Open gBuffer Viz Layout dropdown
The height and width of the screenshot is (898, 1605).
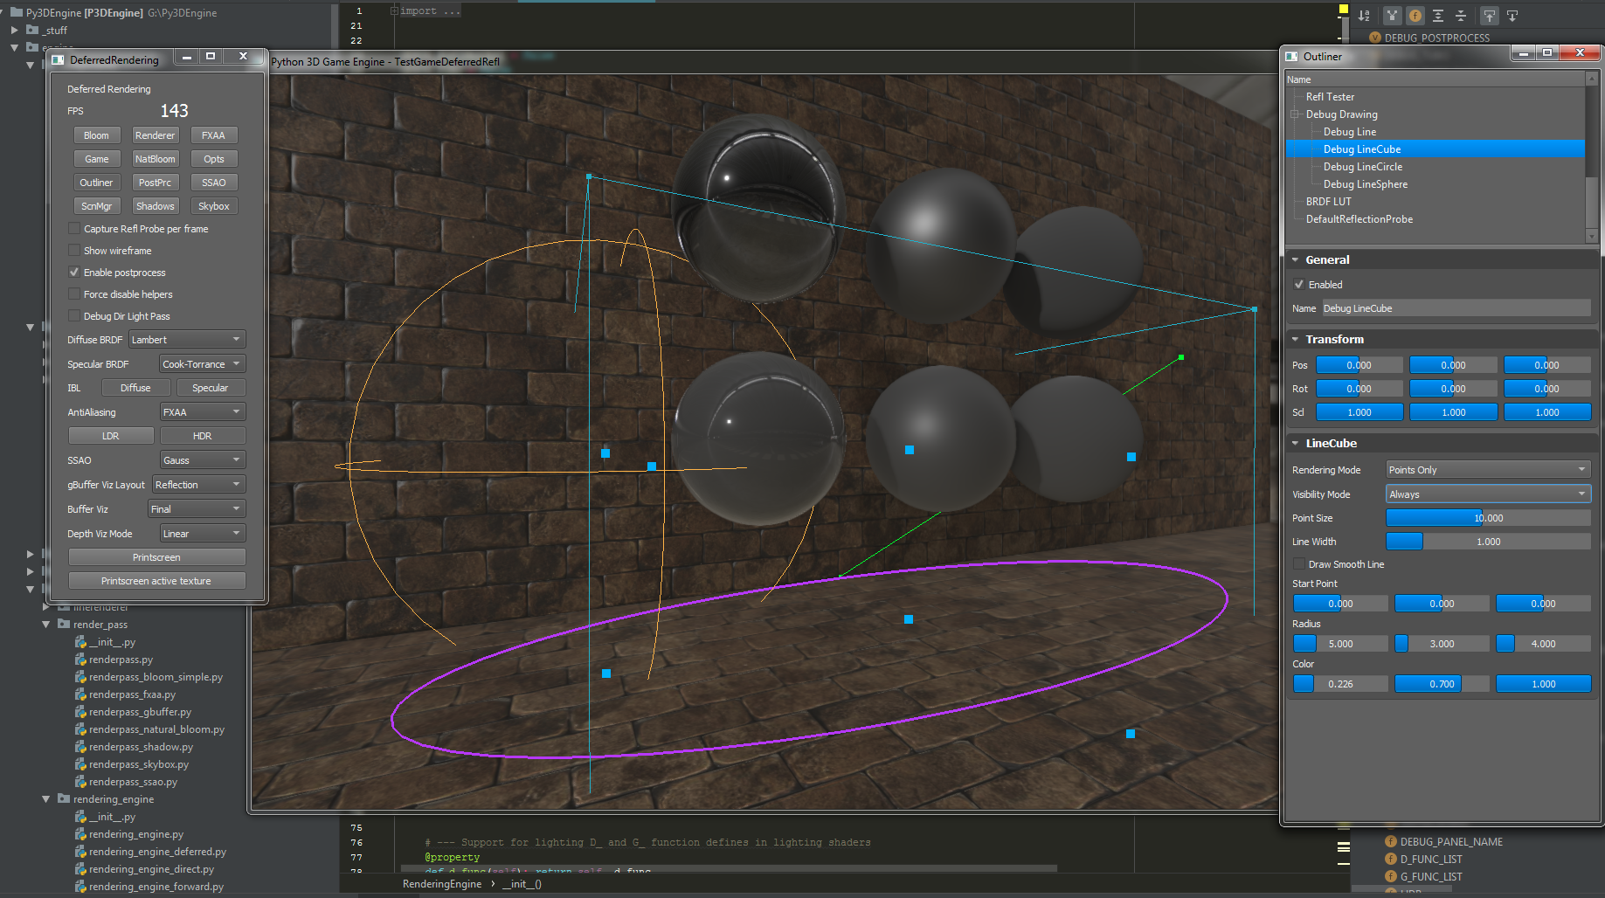point(198,484)
